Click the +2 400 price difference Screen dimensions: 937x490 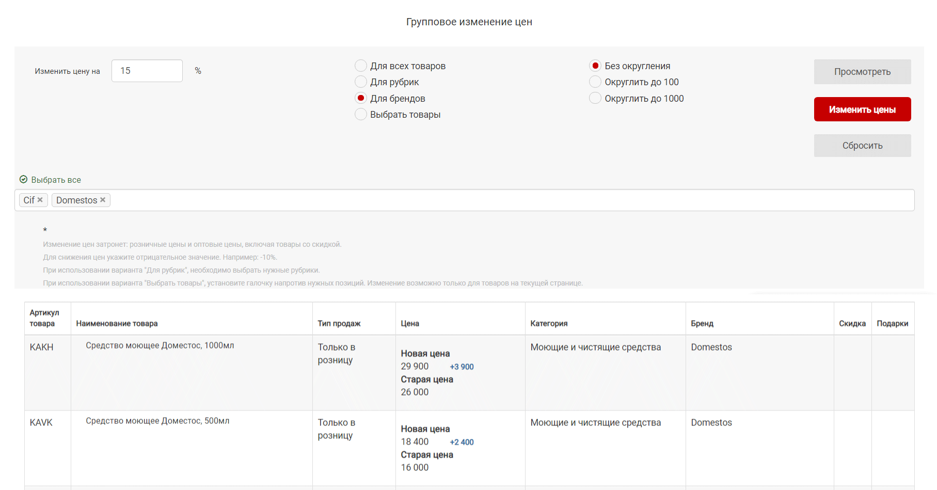pos(462,442)
